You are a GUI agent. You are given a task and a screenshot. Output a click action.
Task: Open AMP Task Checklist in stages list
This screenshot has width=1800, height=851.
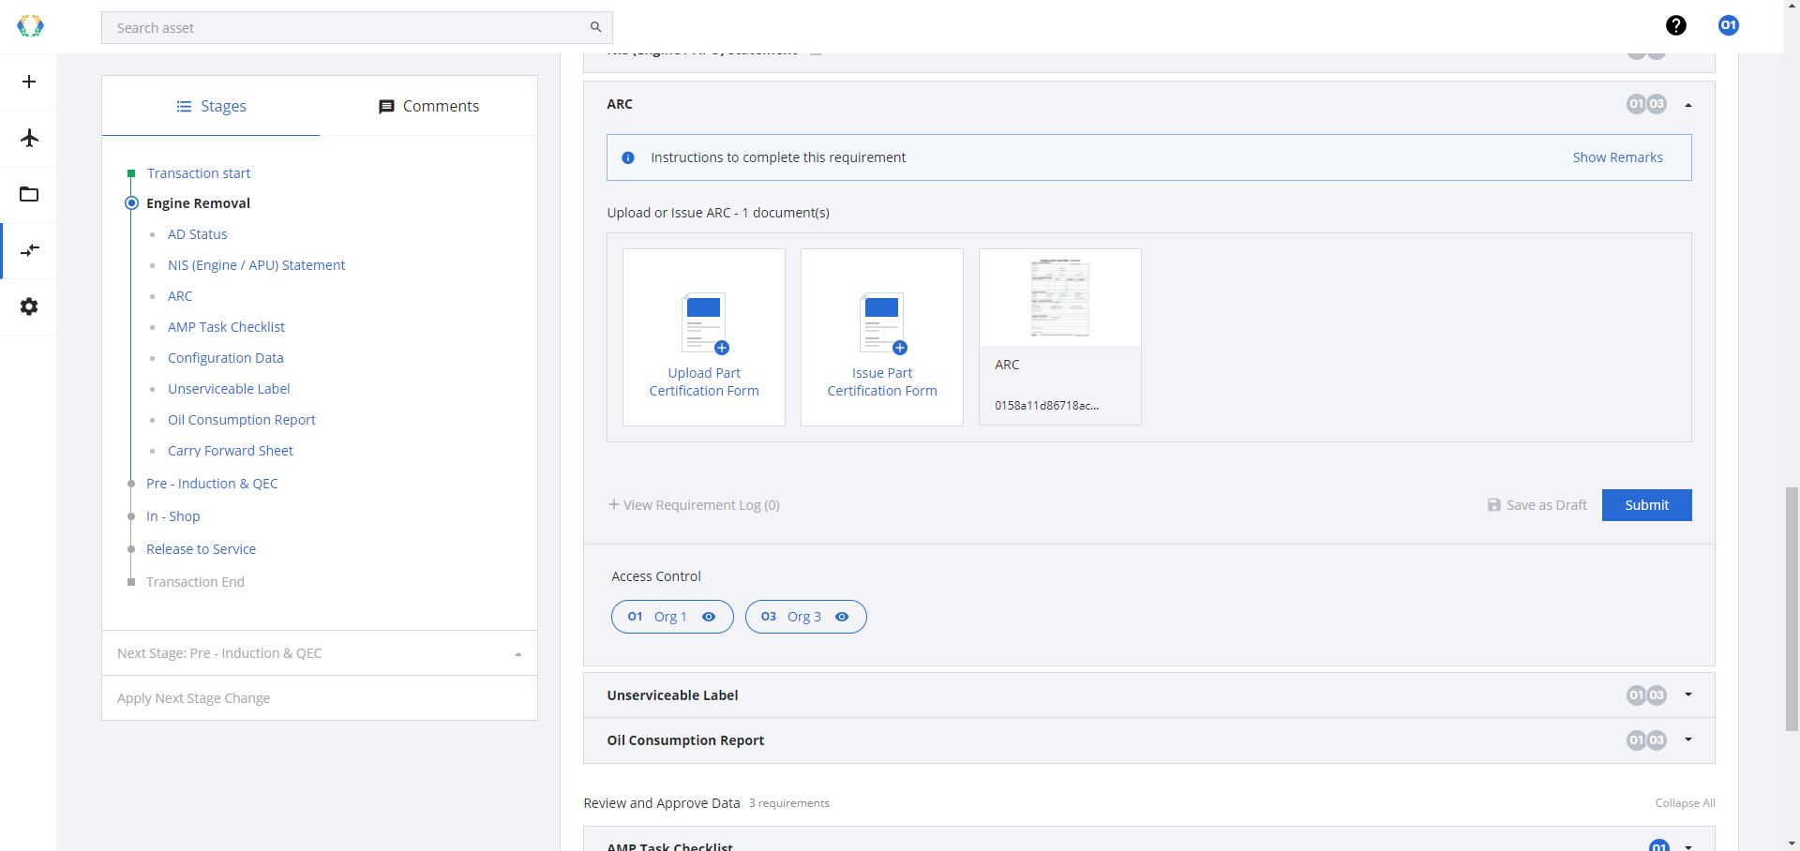click(226, 327)
